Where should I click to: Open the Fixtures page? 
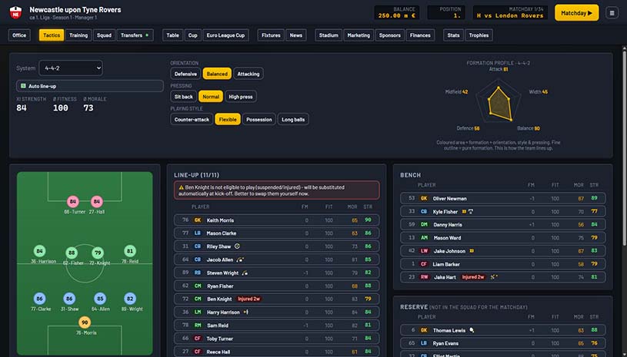[x=271, y=35]
